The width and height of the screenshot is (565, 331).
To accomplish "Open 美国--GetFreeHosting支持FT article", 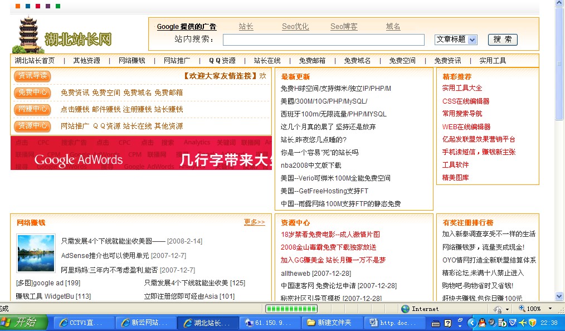I will (x=324, y=191).
